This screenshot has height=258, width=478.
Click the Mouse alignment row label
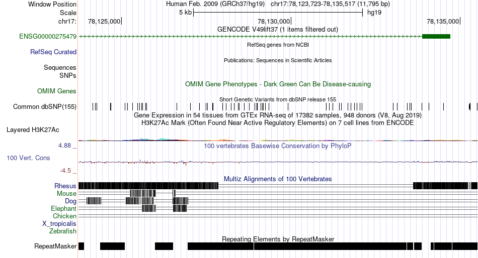point(66,194)
